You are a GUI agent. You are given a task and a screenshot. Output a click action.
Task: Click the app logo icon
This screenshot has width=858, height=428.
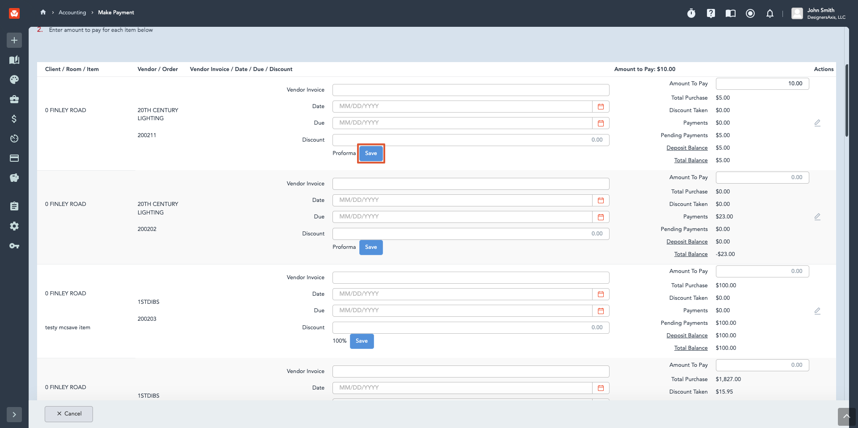click(x=14, y=13)
